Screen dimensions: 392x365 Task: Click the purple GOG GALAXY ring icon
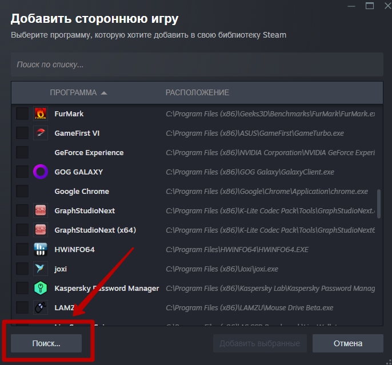(40, 172)
